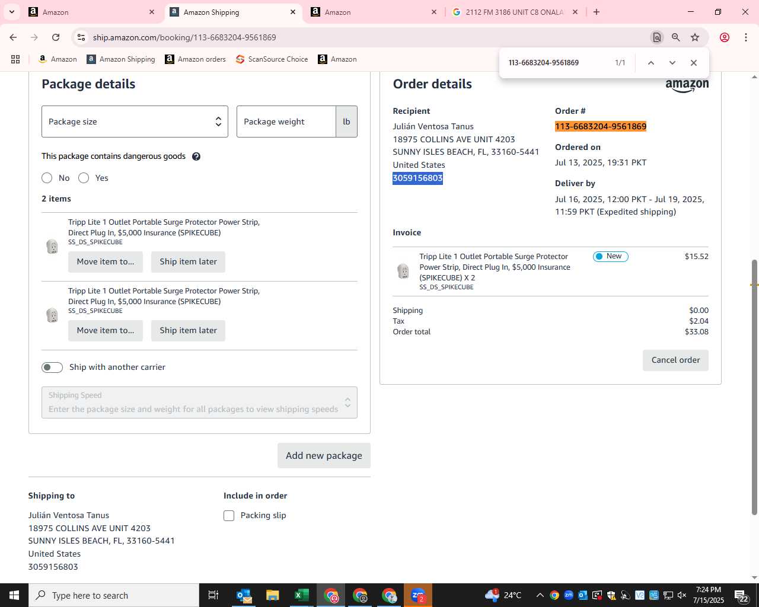Open the ScanSource Choice bookmark
The height and width of the screenshot is (607, 759).
click(272, 59)
